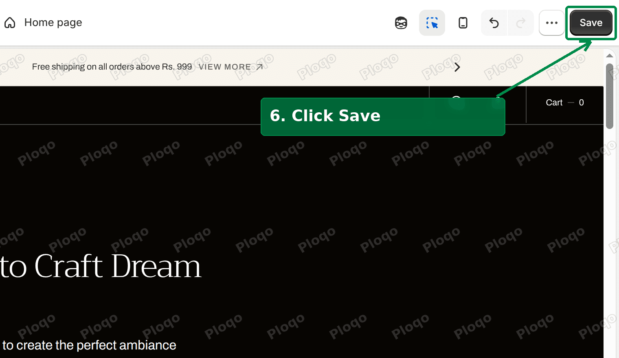Open the masked face preview icon
619x358 pixels.
click(x=401, y=23)
